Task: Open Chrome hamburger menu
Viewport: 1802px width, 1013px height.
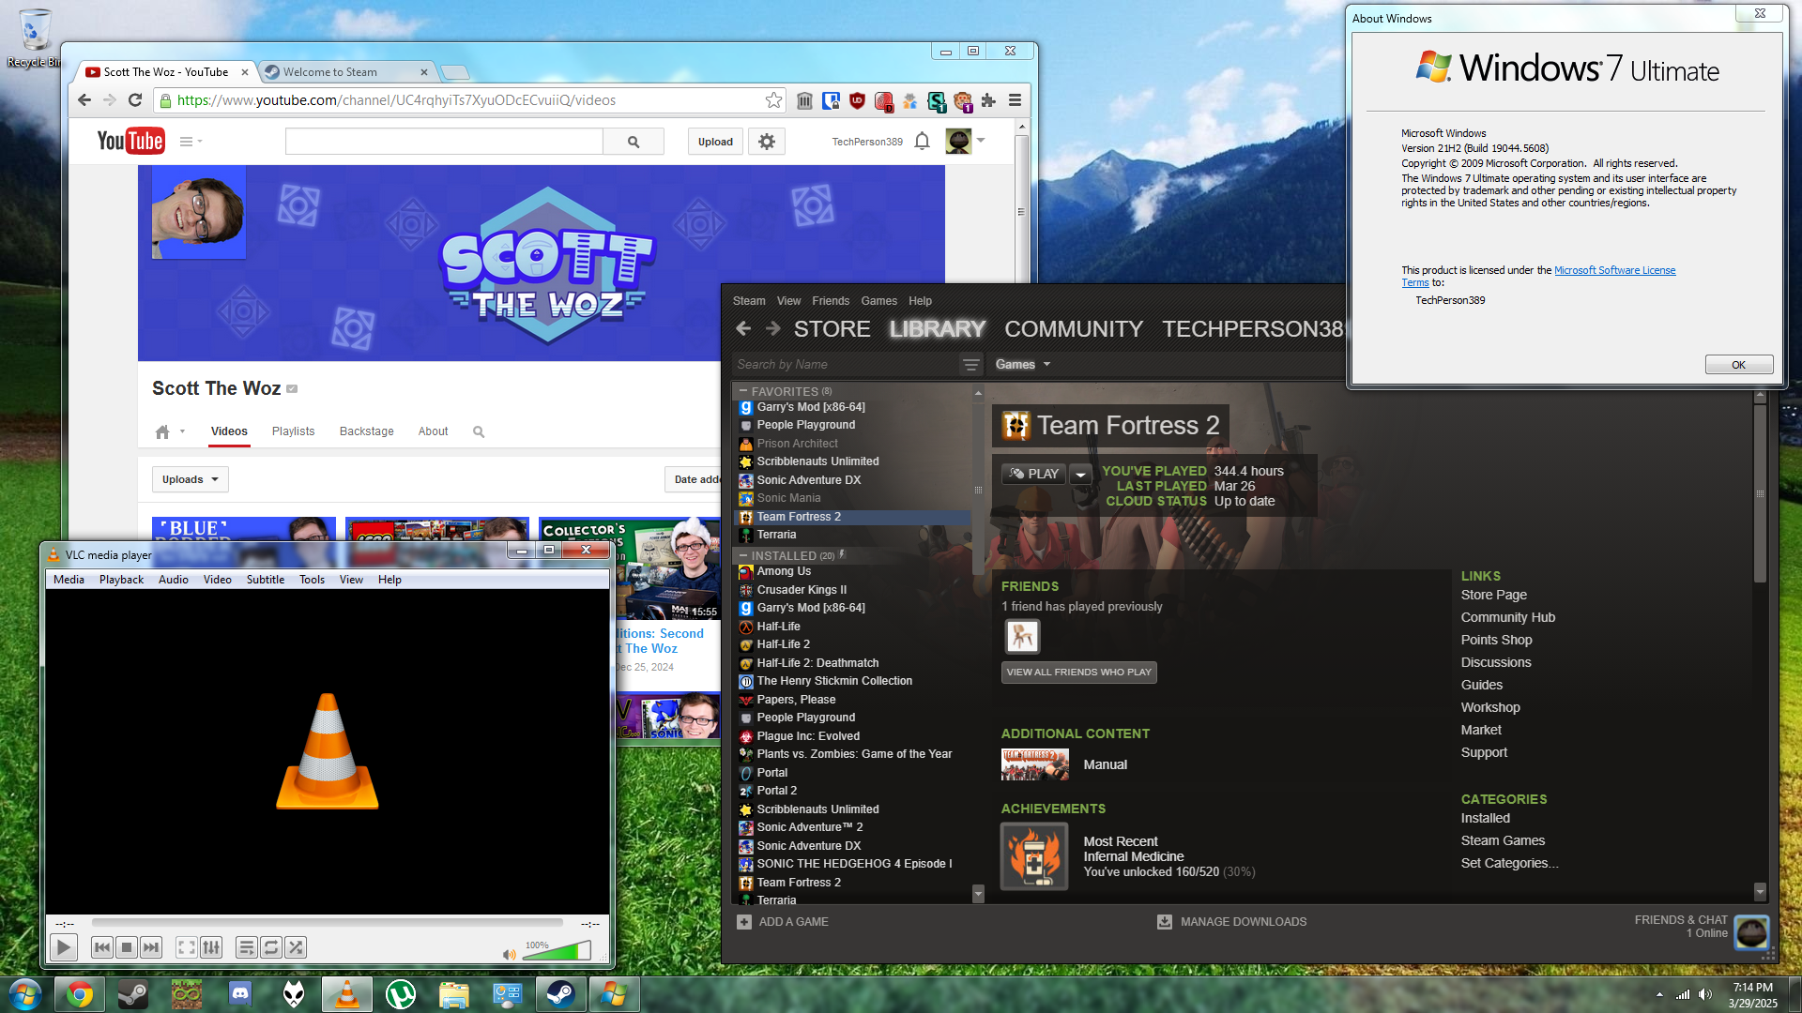Action: tap(1015, 100)
